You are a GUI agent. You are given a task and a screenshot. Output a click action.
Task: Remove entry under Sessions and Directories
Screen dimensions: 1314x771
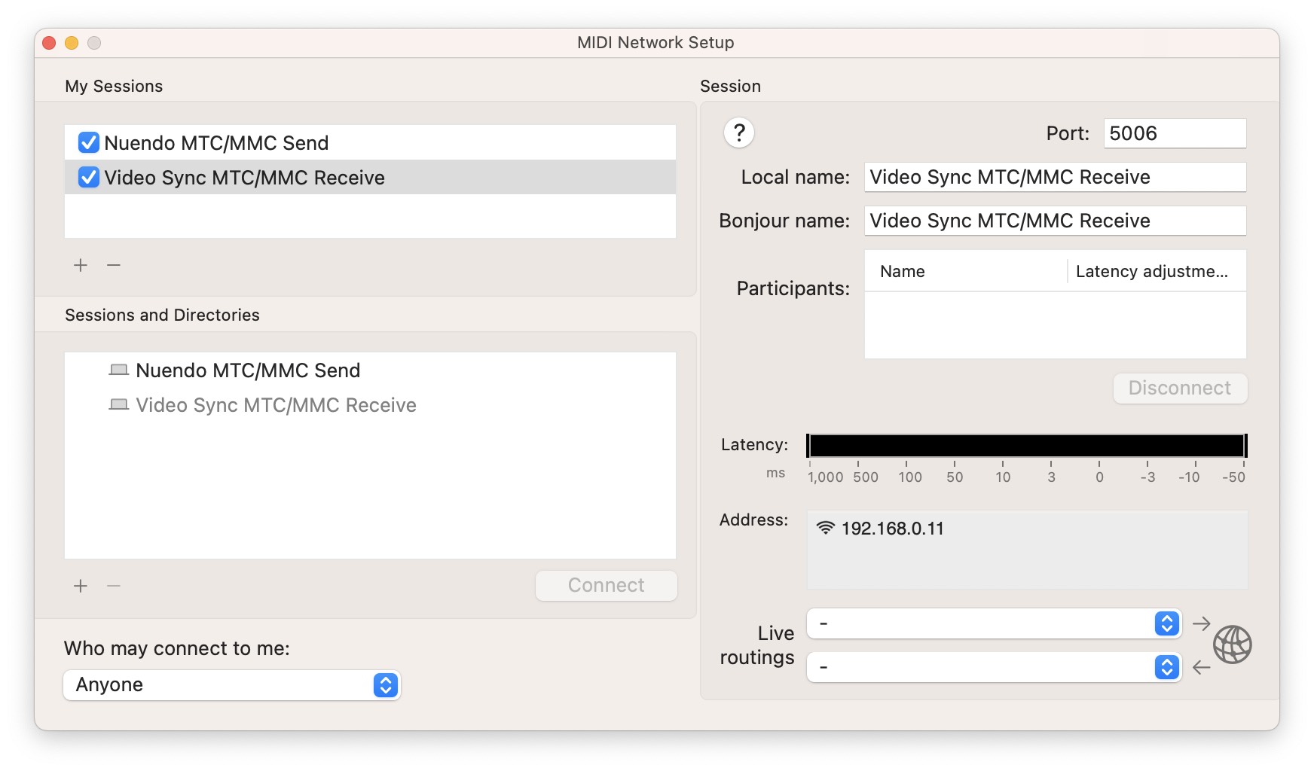click(114, 586)
